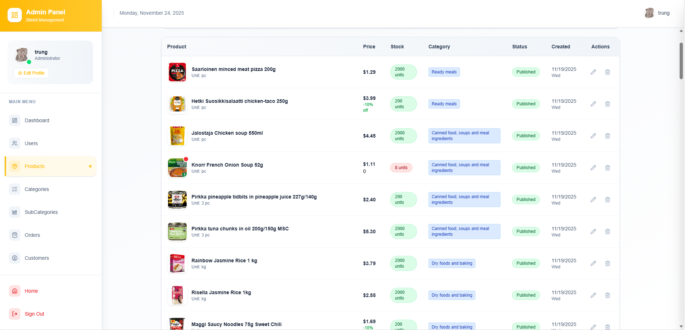The width and height of the screenshot is (685, 330).
Task: Click Canned food tag for Jalostaja Chicken soup
Action: [464, 136]
